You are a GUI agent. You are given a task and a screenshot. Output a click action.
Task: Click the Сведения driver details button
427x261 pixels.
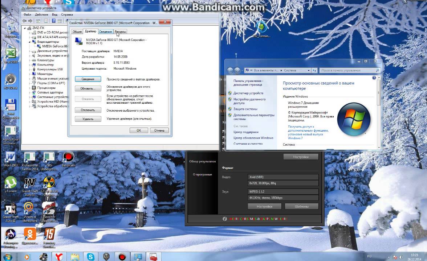(x=88, y=79)
